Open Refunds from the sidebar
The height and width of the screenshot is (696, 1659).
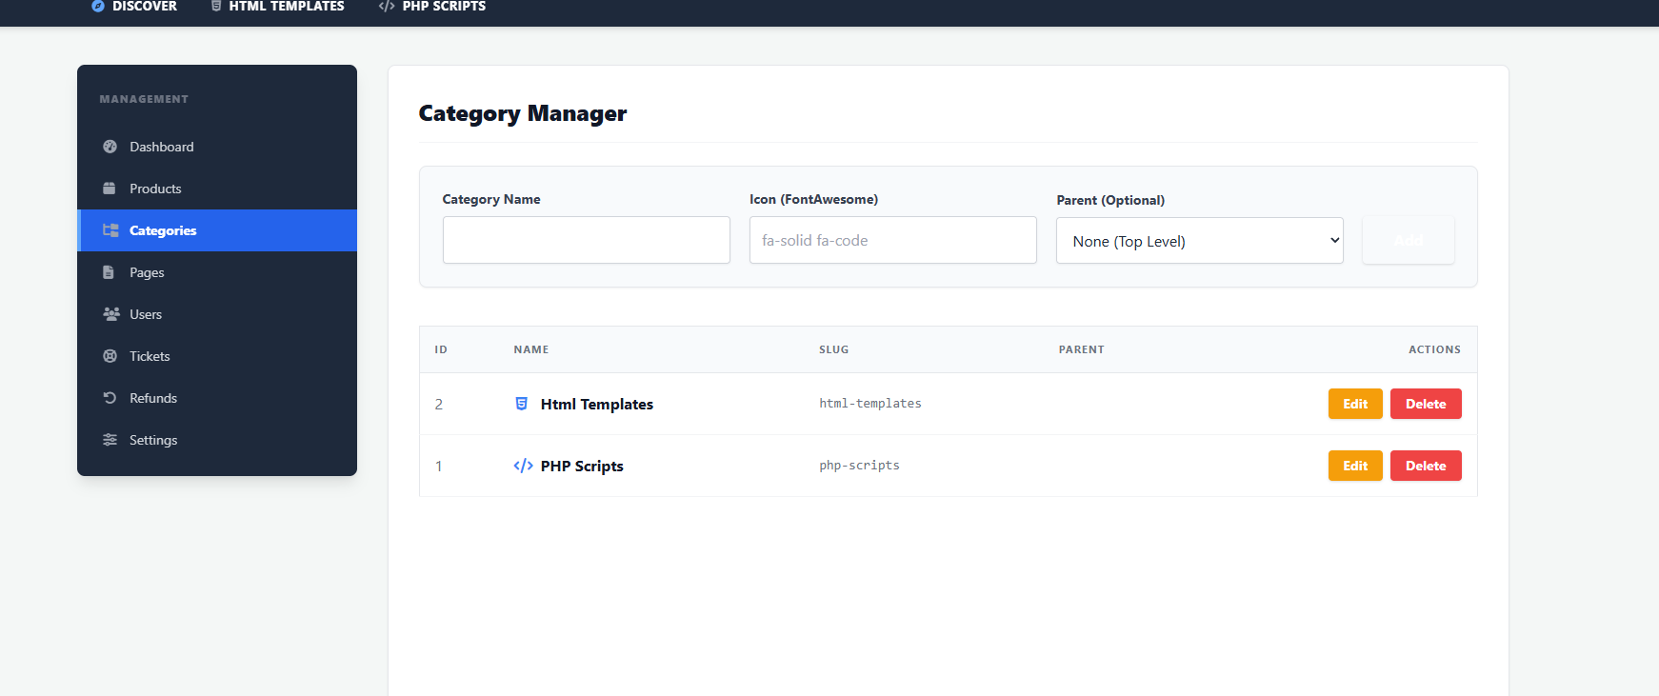217,398
